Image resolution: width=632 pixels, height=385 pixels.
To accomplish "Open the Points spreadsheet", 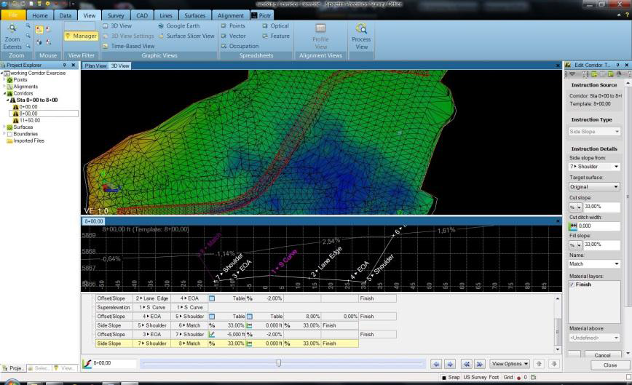I will (237, 25).
